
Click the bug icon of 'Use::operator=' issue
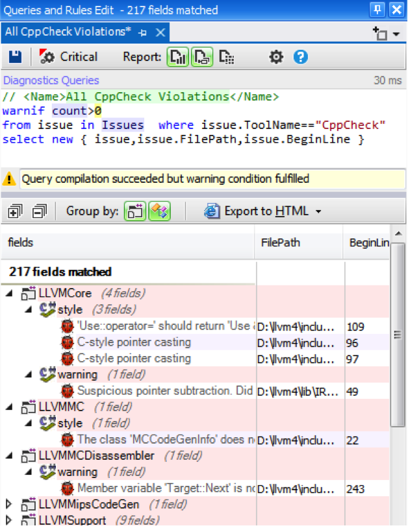pyautogui.click(x=68, y=326)
